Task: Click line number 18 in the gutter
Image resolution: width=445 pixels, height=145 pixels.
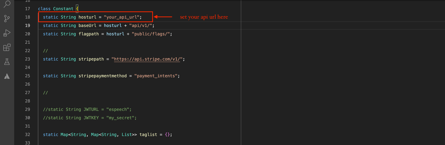Action: 28,17
